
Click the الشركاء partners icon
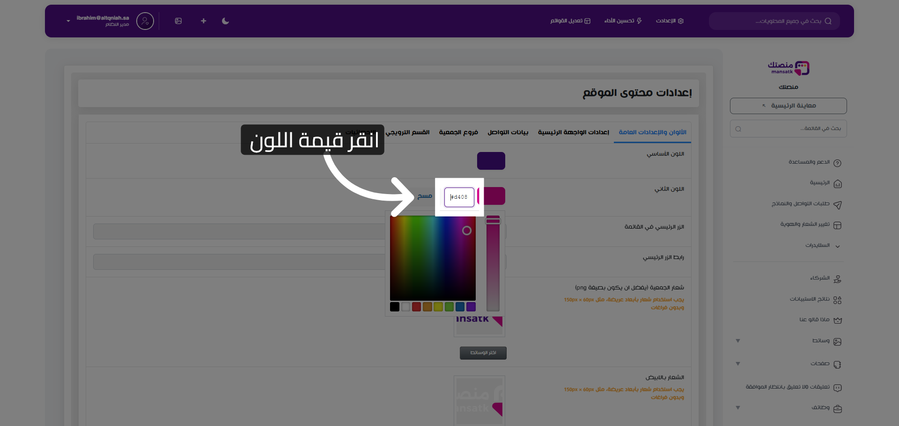pos(839,279)
